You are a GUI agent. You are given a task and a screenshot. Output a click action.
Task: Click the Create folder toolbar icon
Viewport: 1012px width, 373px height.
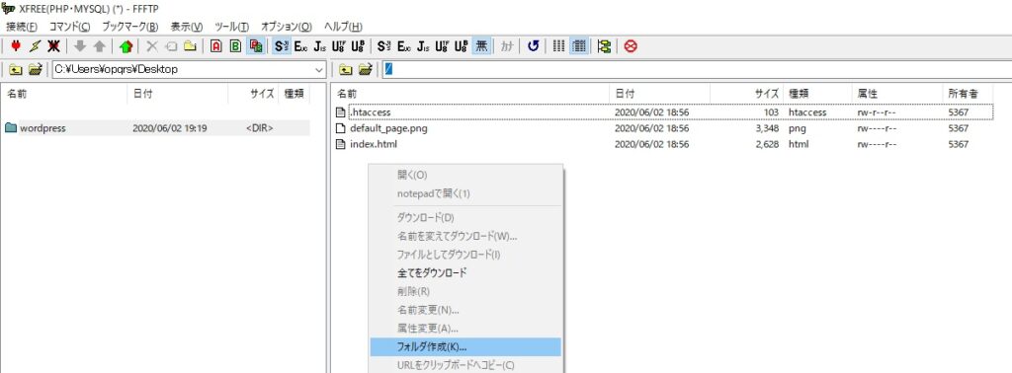190,46
